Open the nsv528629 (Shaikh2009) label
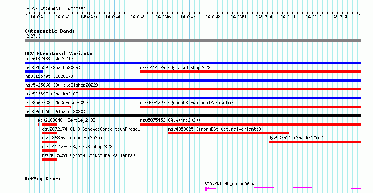Screen dimensions: 373x193 tap(53, 67)
